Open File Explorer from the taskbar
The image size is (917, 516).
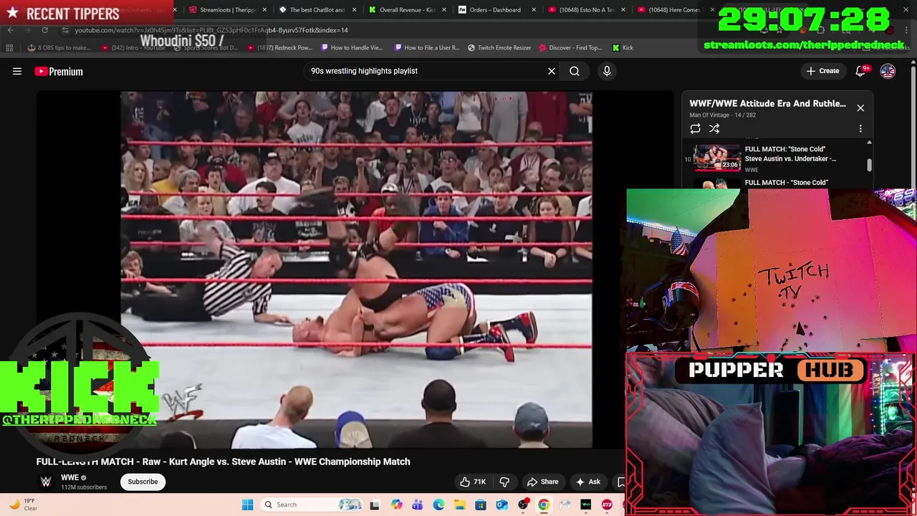(459, 505)
